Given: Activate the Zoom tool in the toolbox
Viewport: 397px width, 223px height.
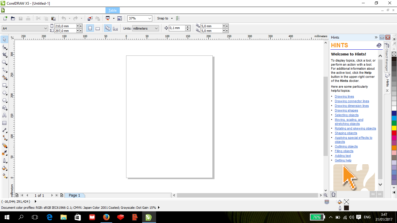Looking at the screenshot, I should coord(5,62).
